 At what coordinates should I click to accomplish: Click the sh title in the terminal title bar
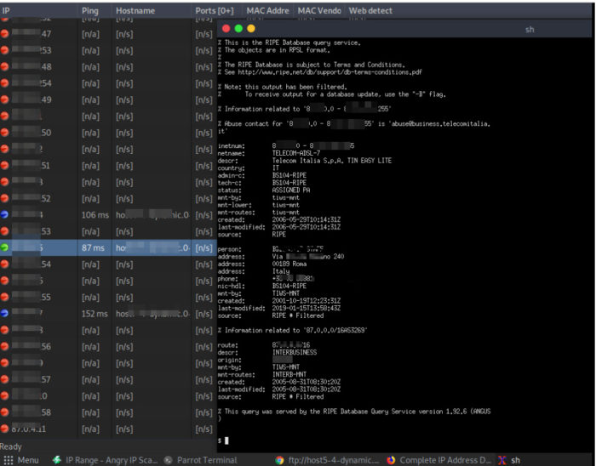coord(530,29)
